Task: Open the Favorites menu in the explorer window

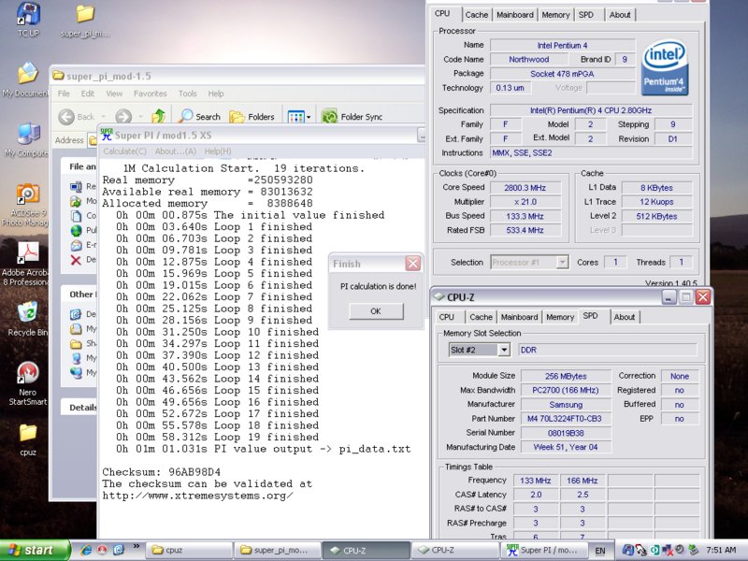Action: [x=151, y=93]
